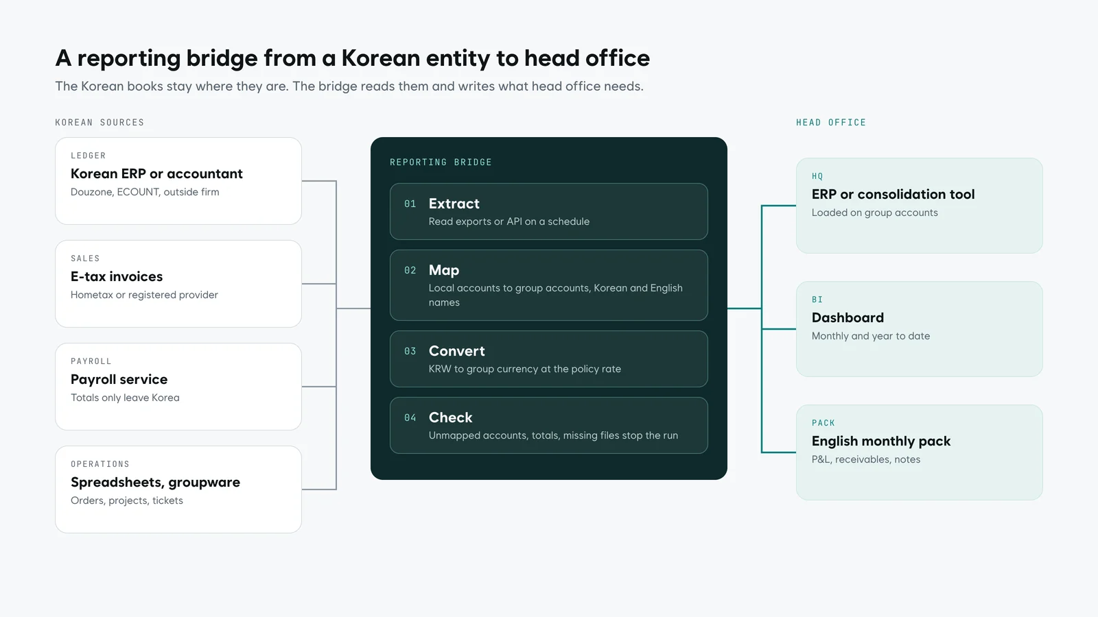Select the 'Dashboard' card heading

click(x=848, y=318)
